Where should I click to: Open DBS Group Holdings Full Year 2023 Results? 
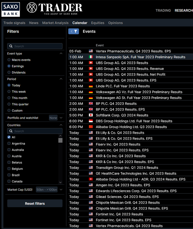point(130,121)
